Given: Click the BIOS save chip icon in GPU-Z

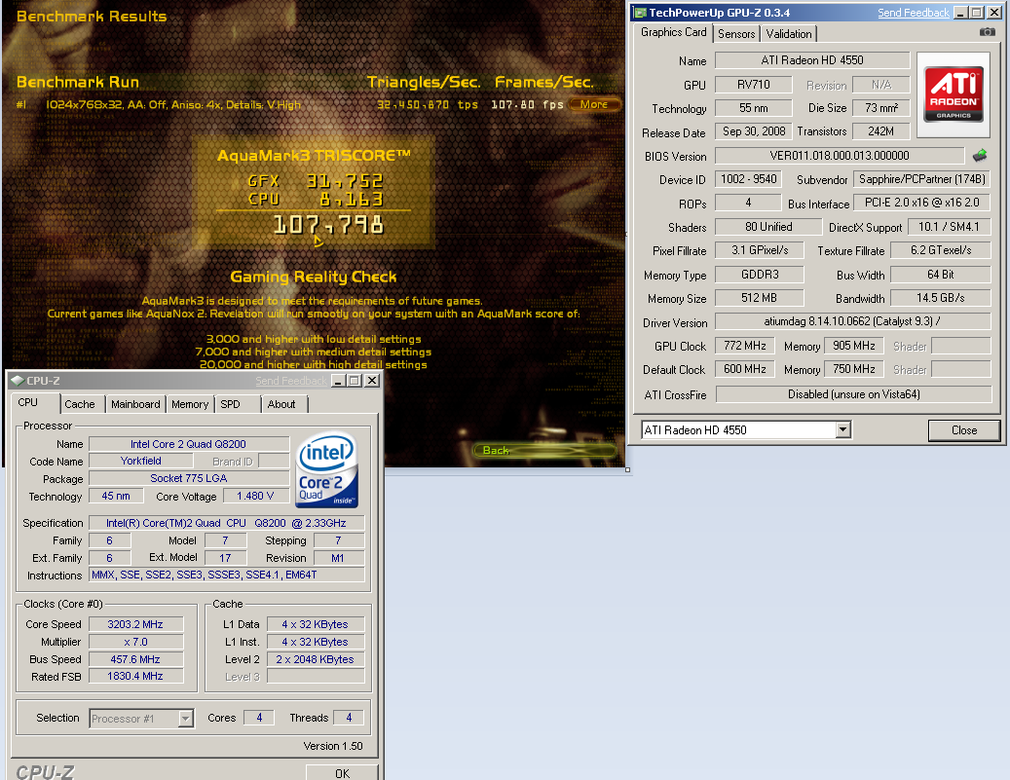Looking at the screenshot, I should 980,155.
